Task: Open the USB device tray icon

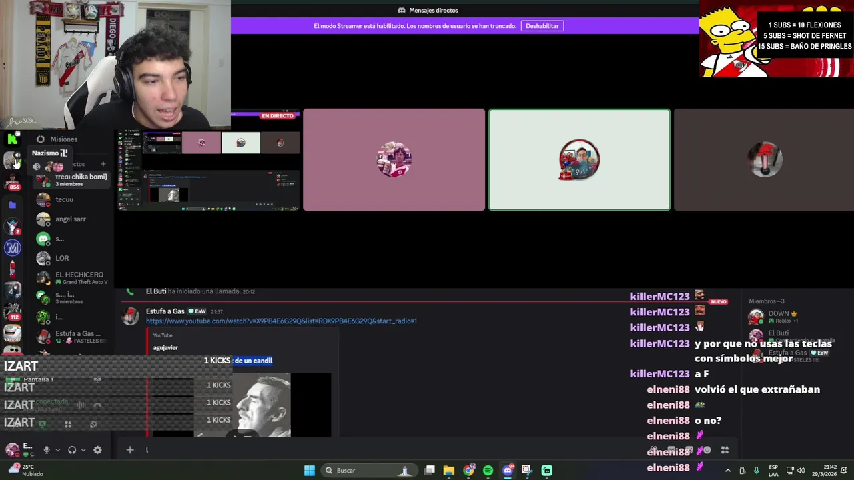Action: (742, 471)
